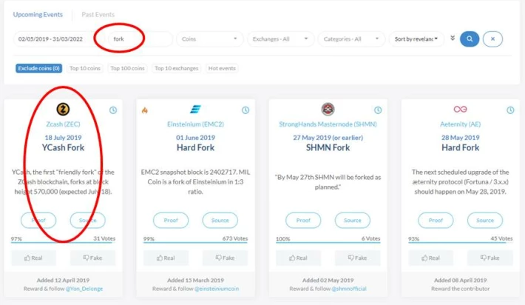Viewport: 525px width, 305px height.
Task: Open the Exchanges - All dropdown
Action: pos(280,39)
